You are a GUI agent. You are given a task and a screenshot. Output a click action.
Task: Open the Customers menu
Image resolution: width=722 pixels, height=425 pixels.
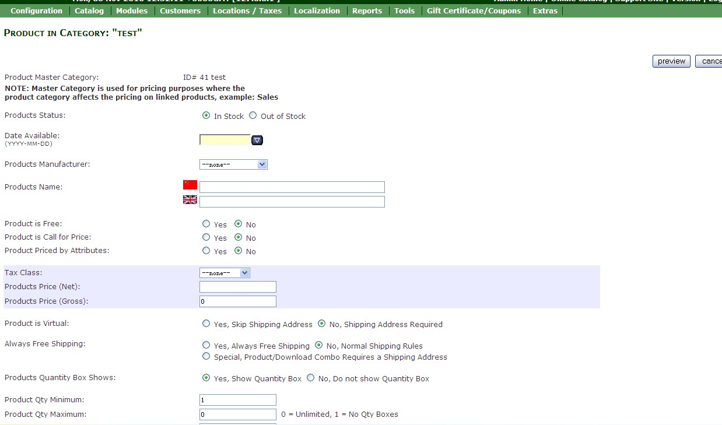click(x=180, y=10)
